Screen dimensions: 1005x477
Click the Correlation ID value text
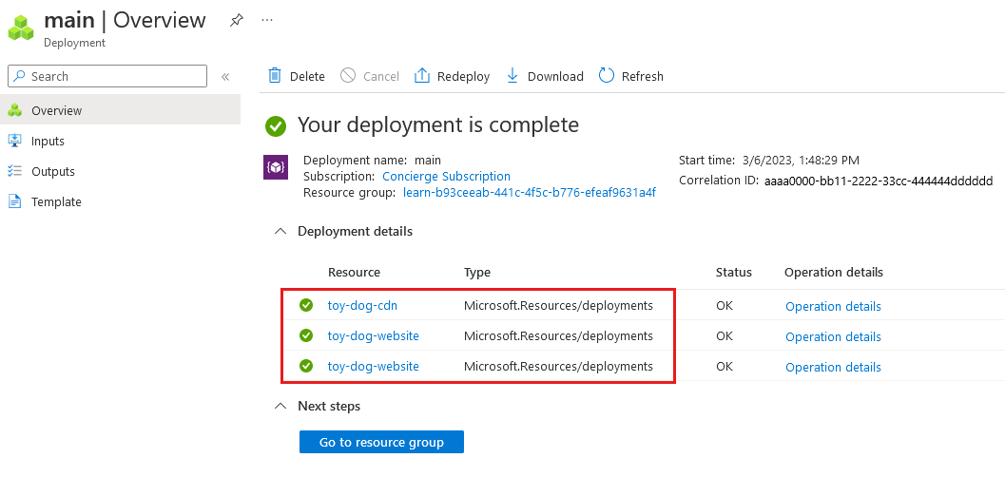pos(879,181)
